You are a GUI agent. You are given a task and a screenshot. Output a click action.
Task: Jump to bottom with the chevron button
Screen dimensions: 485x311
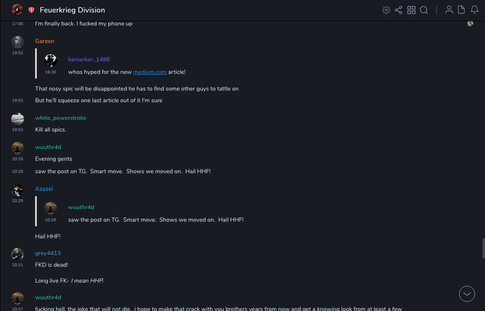467,294
